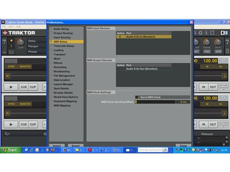
Task: Toggle SYNC on the upper left deck
Action: pos(11,67)
